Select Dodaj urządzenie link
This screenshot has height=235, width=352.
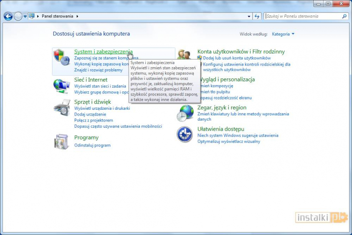pos(90,114)
